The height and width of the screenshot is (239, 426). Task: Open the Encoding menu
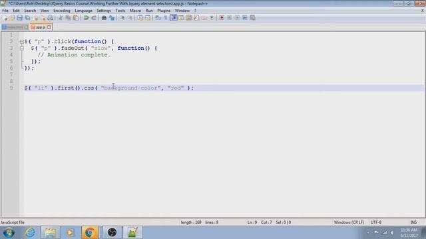coord(62,11)
